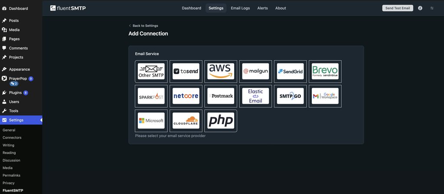Select the PHP mail option
Viewport: 444px width, 194px height.
coord(221,121)
